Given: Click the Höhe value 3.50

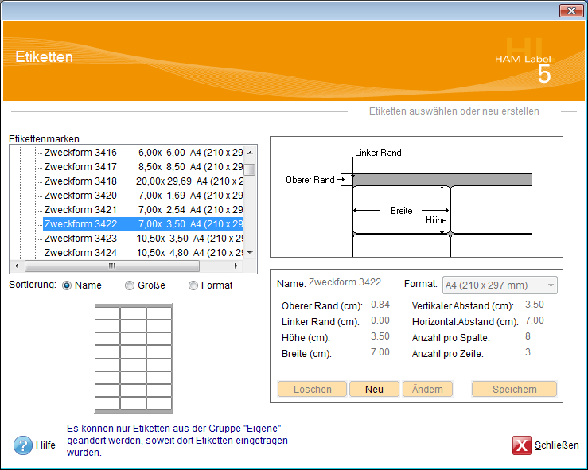Looking at the screenshot, I should click(380, 336).
